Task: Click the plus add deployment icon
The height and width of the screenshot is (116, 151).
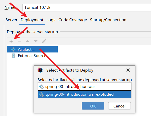Action: pos(11,41)
